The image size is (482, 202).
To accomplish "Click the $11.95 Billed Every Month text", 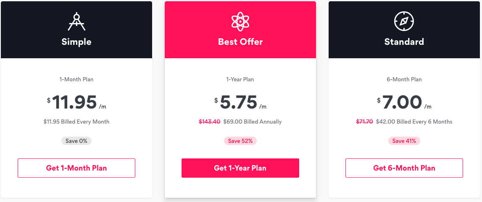I will point(76,122).
